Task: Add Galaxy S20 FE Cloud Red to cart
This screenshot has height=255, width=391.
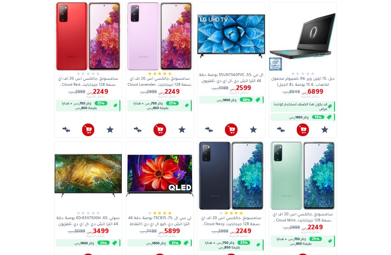Action: 88,130
